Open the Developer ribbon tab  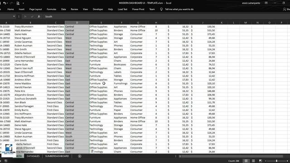pyautogui.click(x=98, y=9)
